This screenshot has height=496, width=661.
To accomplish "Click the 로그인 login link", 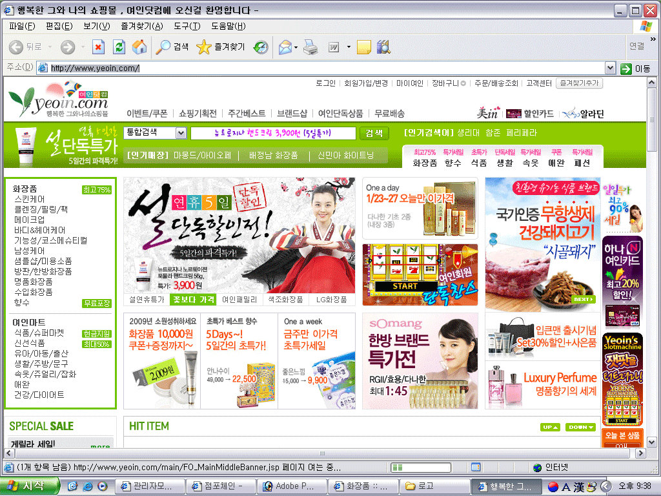I will click(325, 83).
